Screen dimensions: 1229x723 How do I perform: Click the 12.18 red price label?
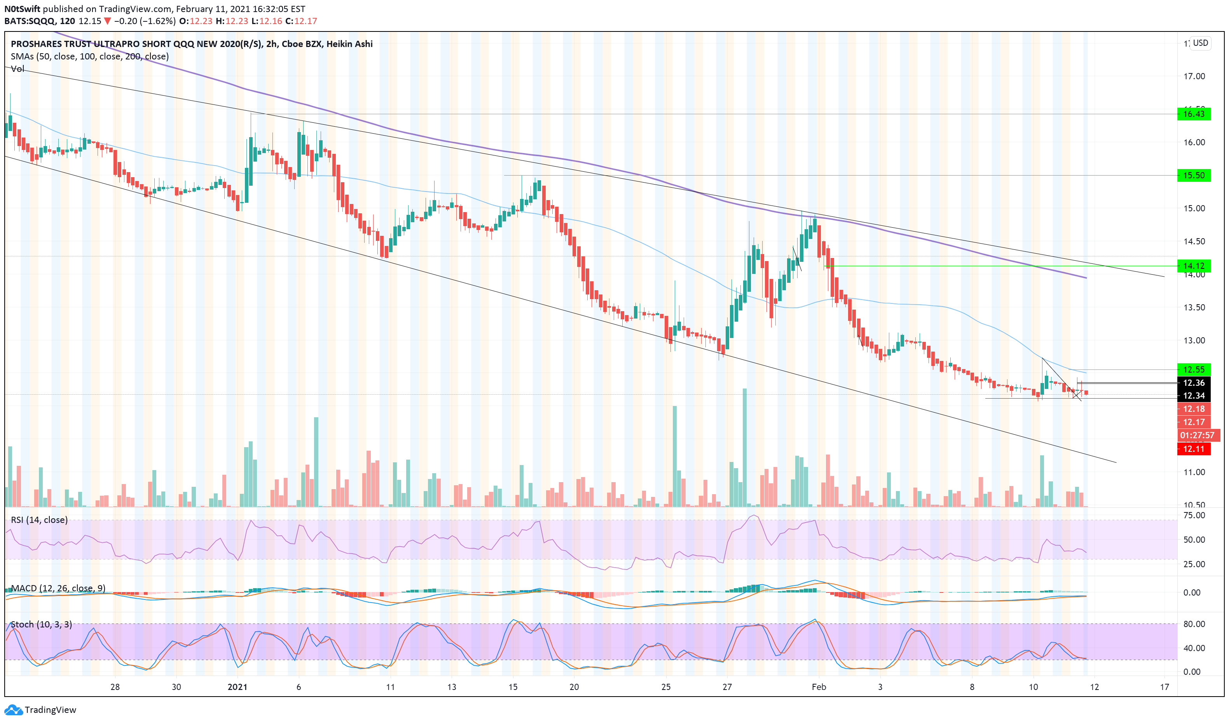coord(1193,409)
